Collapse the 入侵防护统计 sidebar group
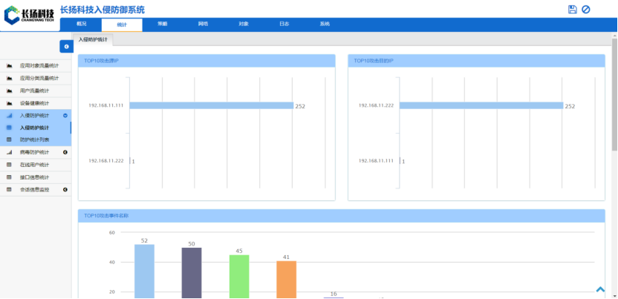Viewport: 618px width, 299px height. coord(65,116)
